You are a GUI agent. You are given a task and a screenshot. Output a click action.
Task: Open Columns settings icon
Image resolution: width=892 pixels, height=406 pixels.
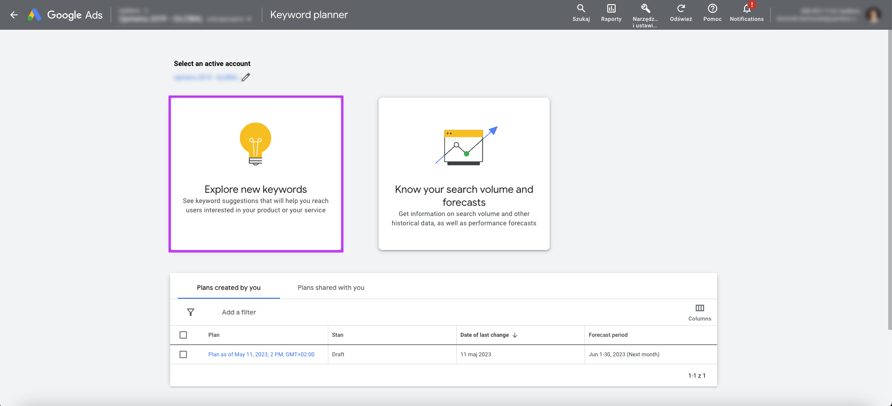tap(699, 312)
